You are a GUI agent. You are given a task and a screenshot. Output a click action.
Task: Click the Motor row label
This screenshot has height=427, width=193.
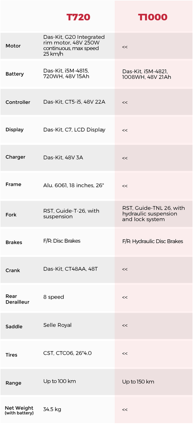(x=13, y=46)
